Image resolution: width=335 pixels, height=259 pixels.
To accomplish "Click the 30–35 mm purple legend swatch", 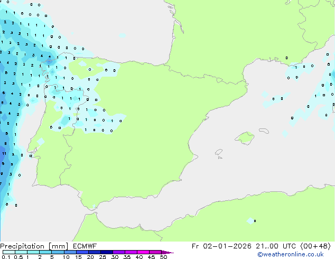I will tap(119, 252).
